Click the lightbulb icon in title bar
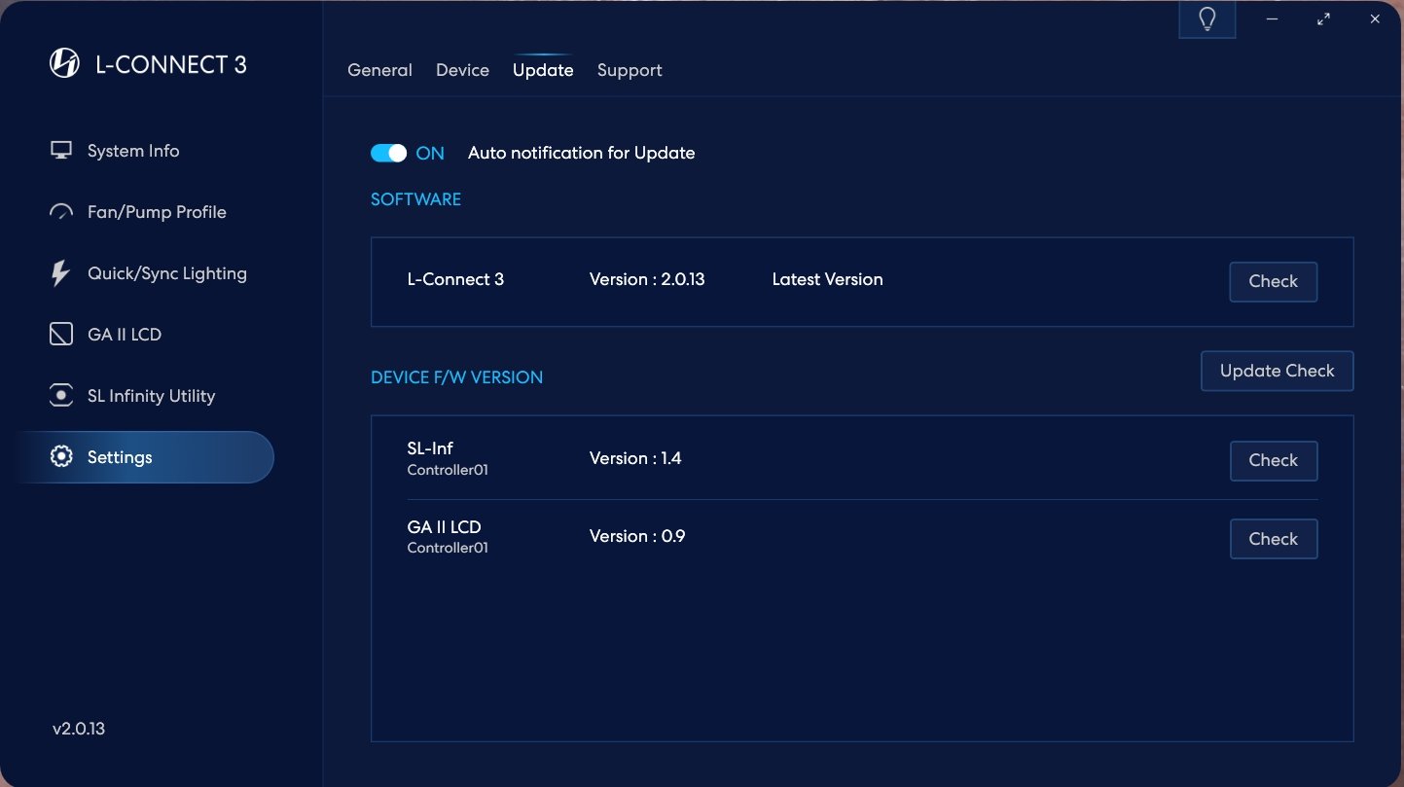 pos(1207,19)
